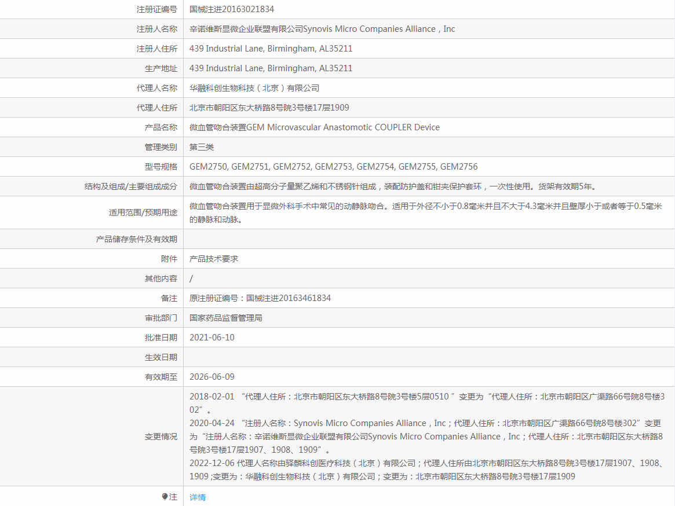Select the structure description mentioning 超高分子量聚乙烯
Viewport: 675px width, 506px height.
pos(393,187)
